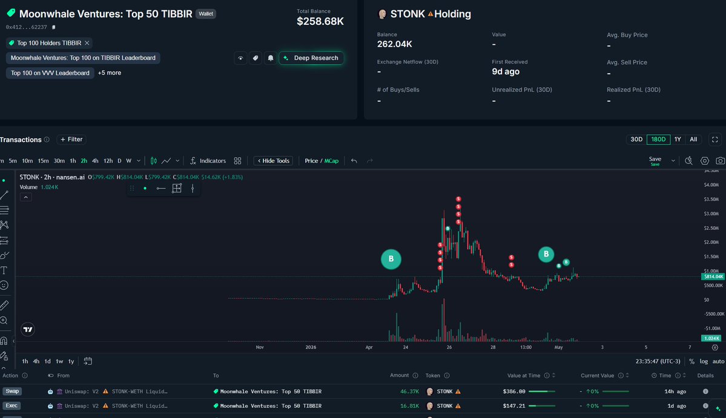Select the 180D chart range

[658, 139]
